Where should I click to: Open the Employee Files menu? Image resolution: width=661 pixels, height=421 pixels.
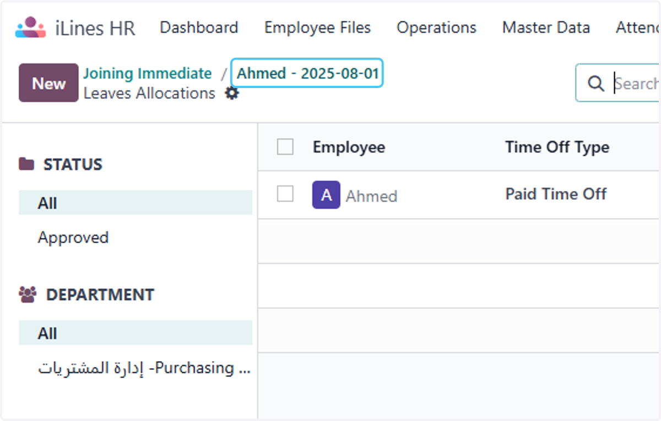click(317, 28)
